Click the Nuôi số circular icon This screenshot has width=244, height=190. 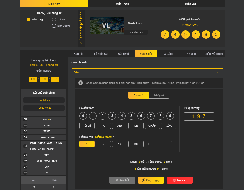point(175,180)
